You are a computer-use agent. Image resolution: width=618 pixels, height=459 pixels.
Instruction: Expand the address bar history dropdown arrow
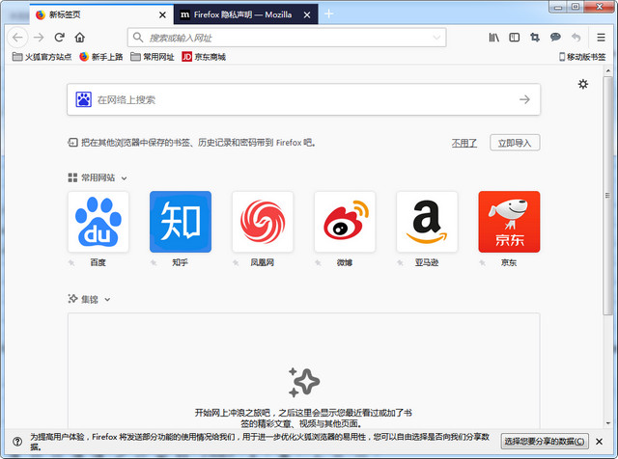click(436, 38)
